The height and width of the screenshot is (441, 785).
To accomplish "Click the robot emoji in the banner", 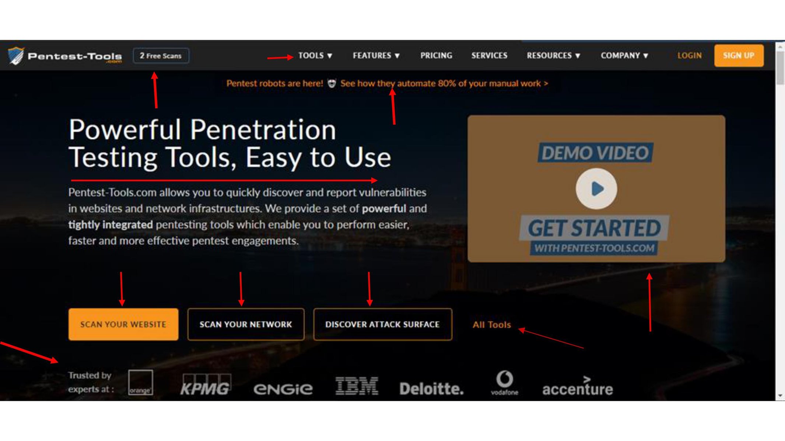I will point(332,83).
